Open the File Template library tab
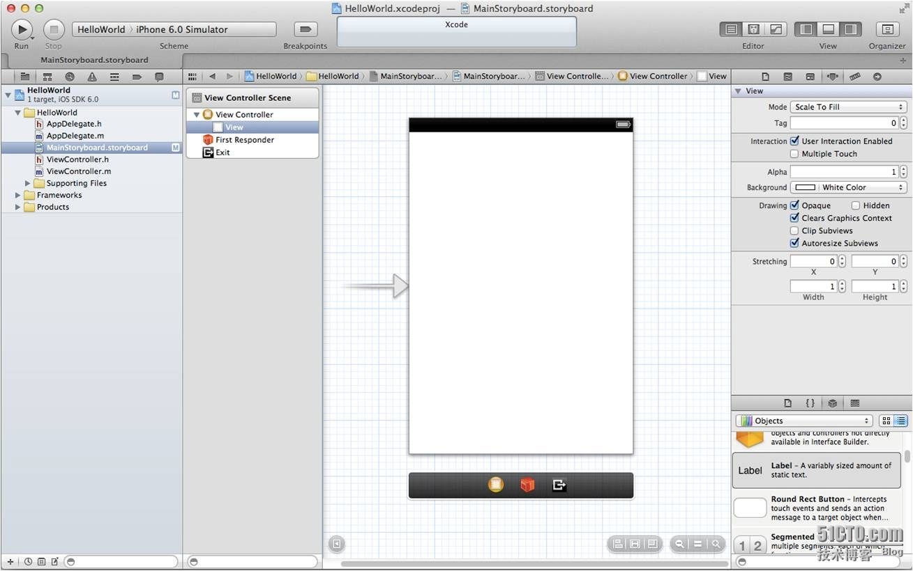The image size is (913, 571). (787, 403)
